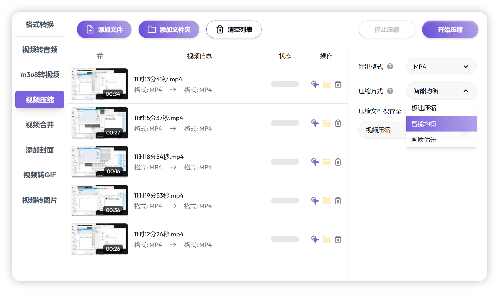Open the containing folder for 11时15分37秒.mp4
The width and height of the screenshot is (499, 293).
pyautogui.click(x=326, y=123)
